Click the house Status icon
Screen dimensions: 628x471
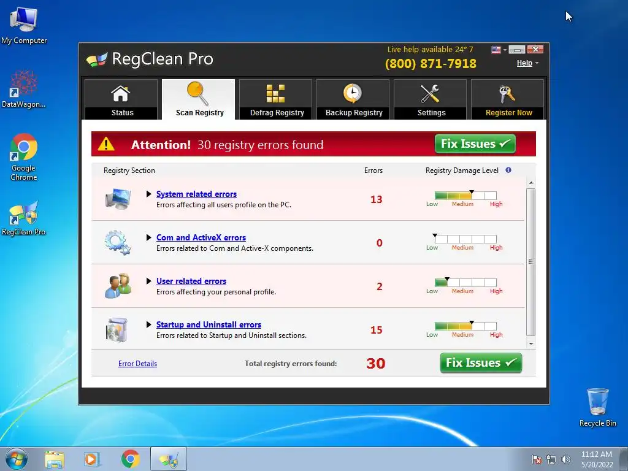point(121,94)
